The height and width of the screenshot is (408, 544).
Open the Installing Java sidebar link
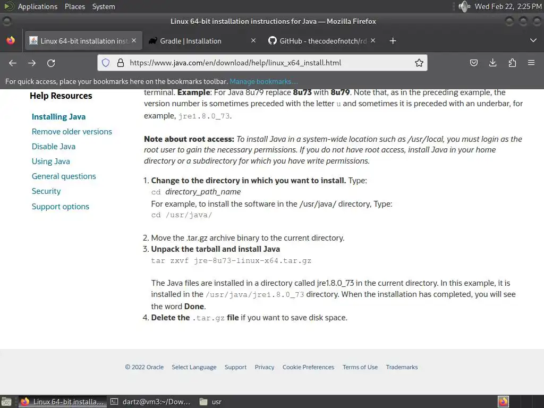(x=58, y=116)
